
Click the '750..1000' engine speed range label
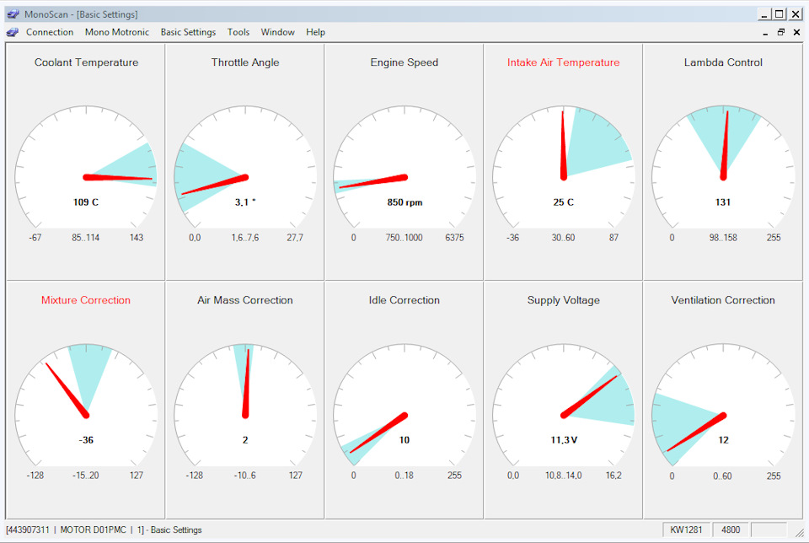pyautogui.click(x=404, y=238)
